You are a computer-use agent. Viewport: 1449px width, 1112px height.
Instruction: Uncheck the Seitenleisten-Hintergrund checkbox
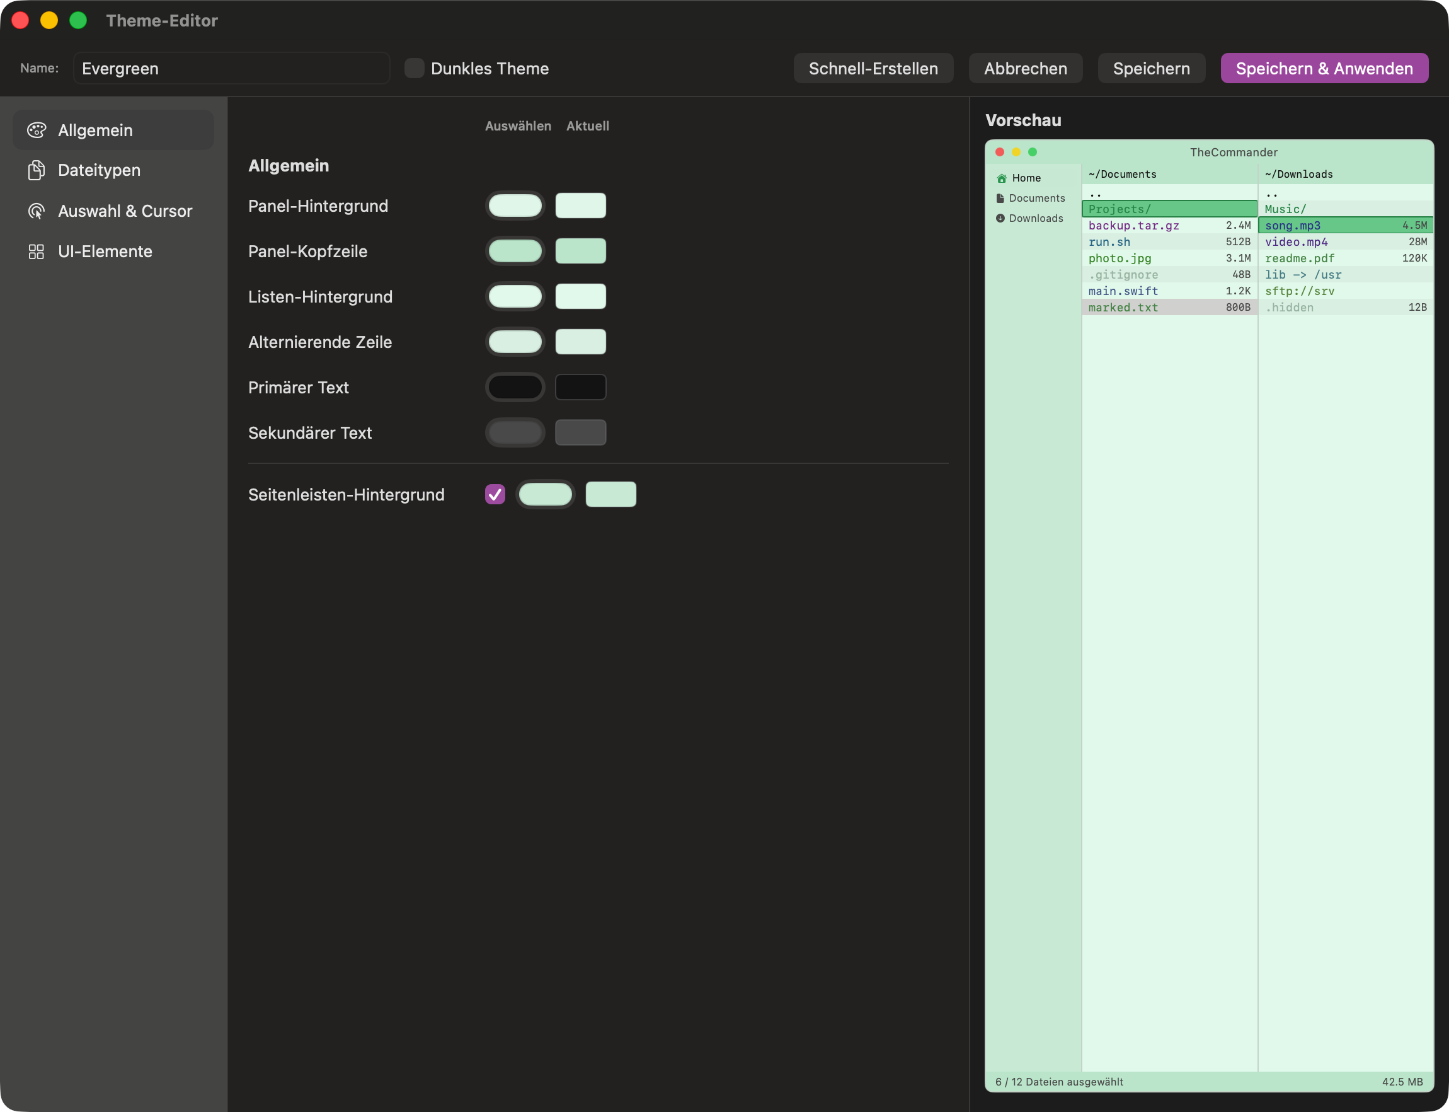click(495, 494)
